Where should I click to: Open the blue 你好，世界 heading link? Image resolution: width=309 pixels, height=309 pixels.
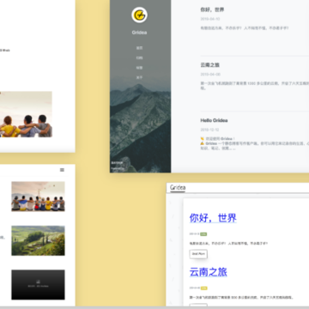(x=213, y=218)
